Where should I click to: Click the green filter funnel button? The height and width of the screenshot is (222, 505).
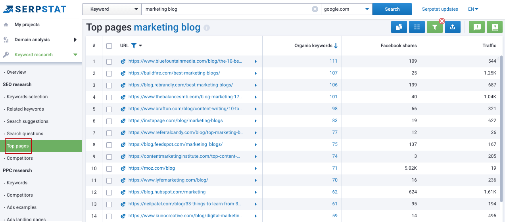(x=435, y=27)
